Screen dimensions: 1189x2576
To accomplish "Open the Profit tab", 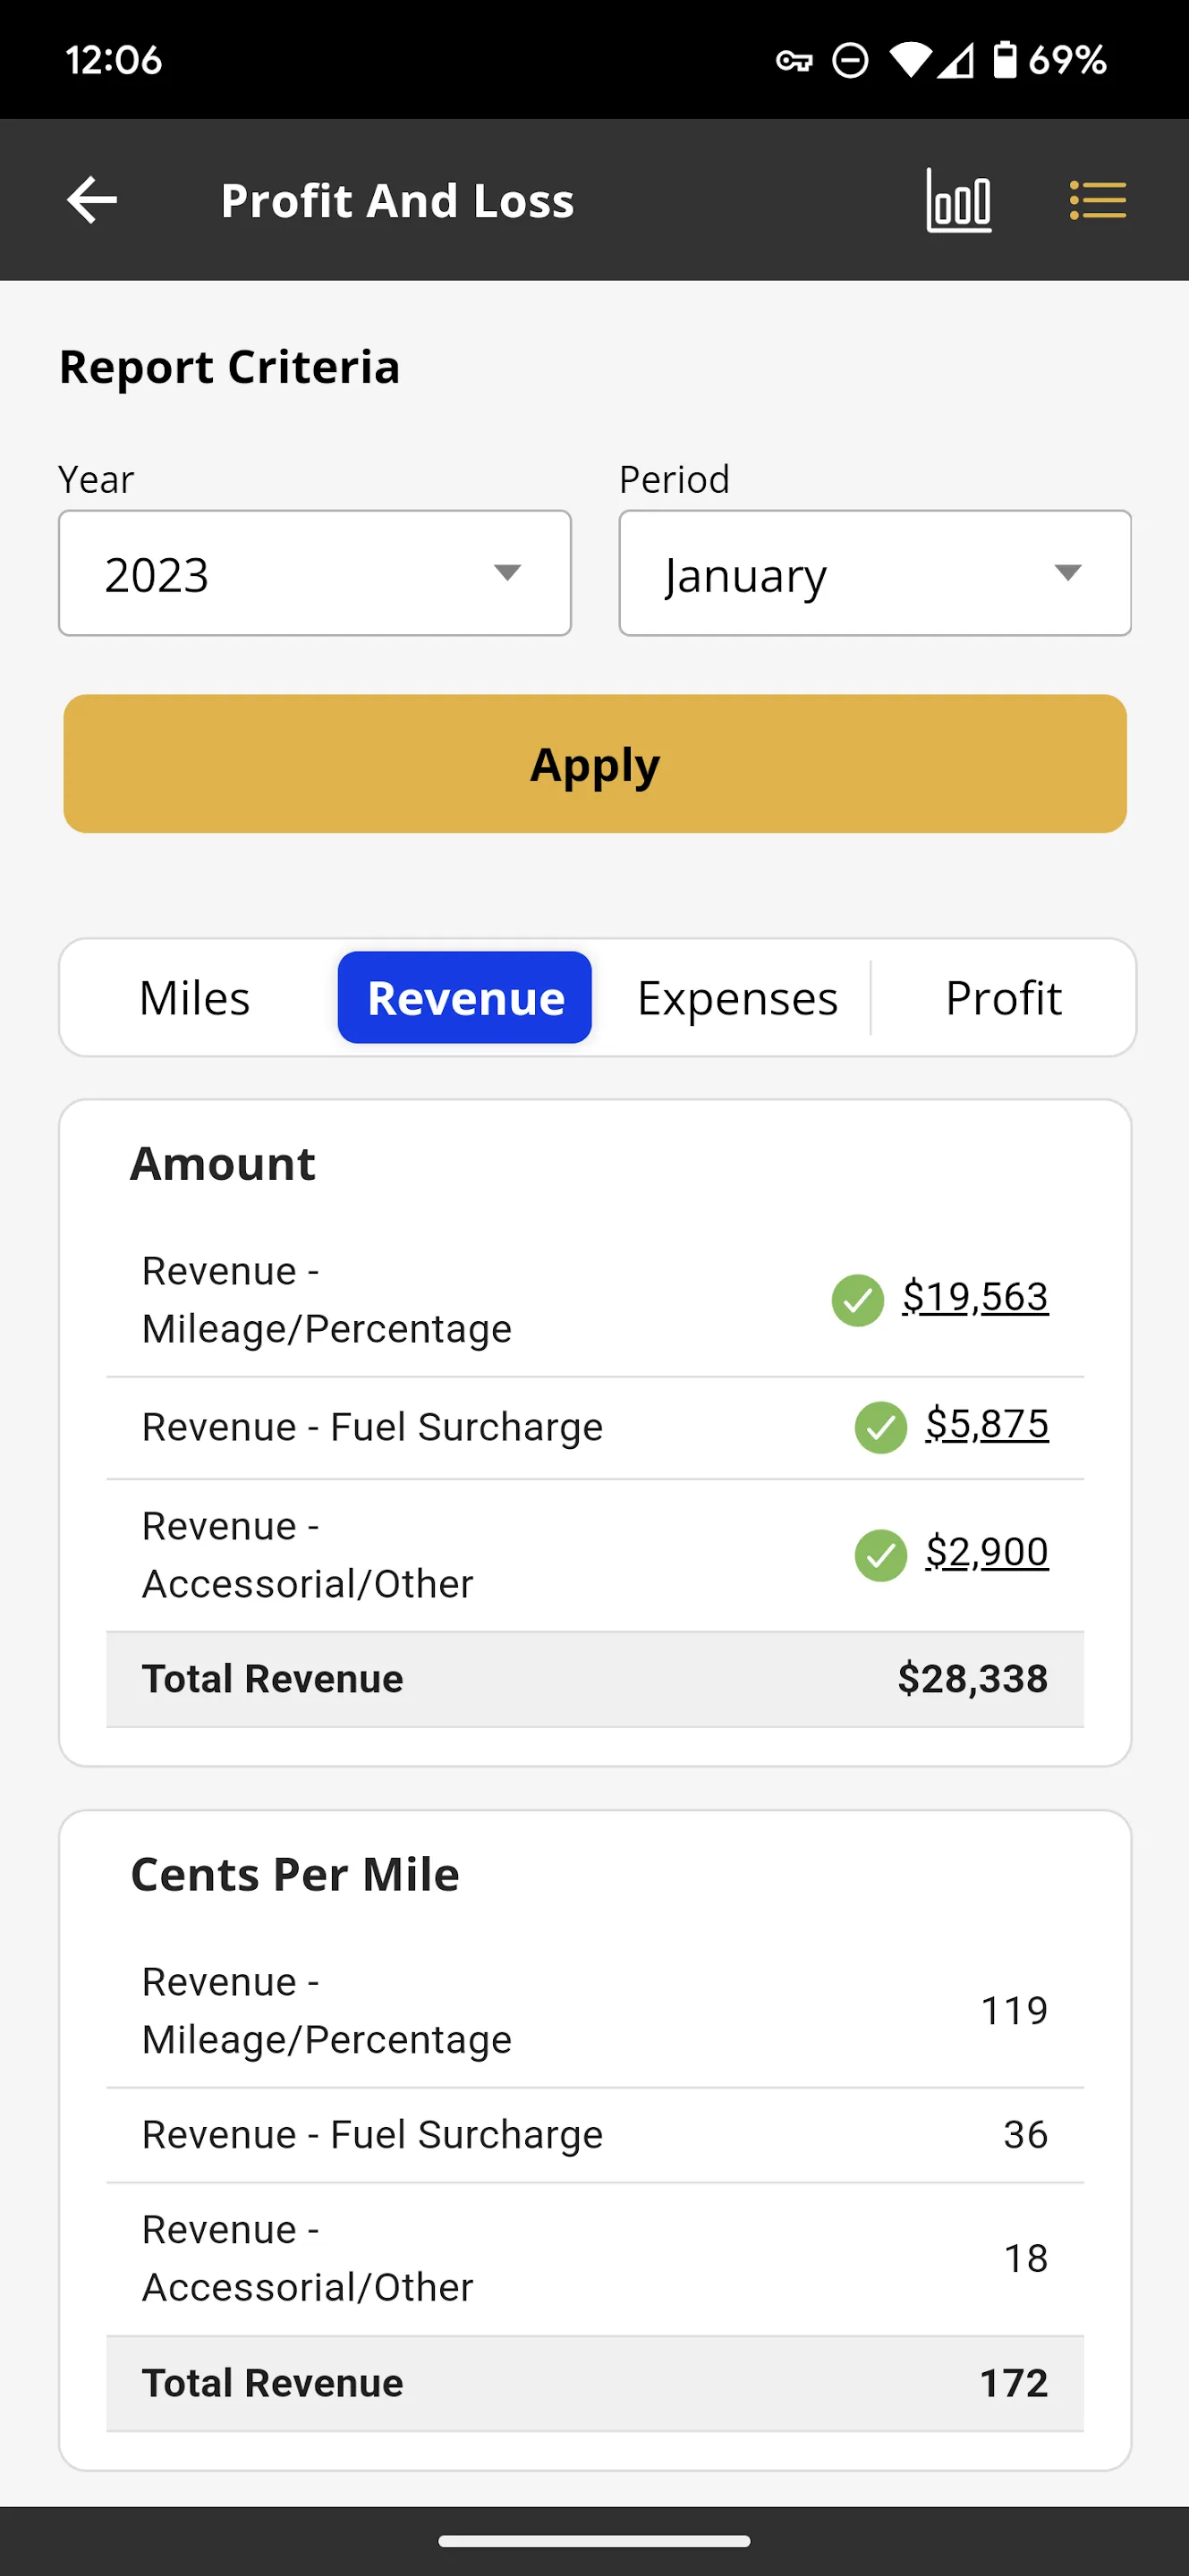I will [1003, 998].
